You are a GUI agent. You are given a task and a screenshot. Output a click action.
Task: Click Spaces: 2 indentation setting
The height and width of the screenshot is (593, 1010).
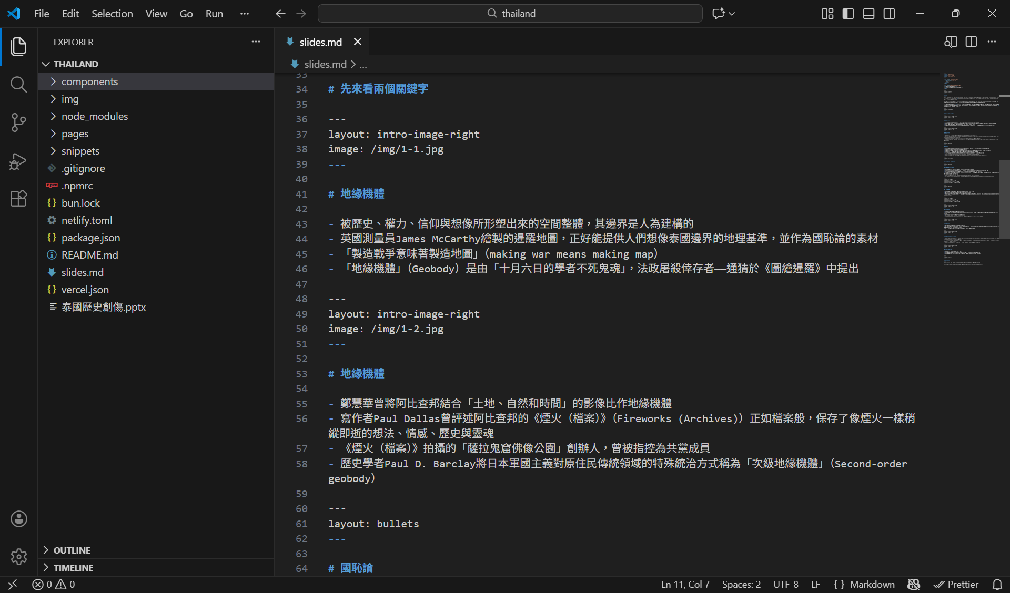pos(741,584)
